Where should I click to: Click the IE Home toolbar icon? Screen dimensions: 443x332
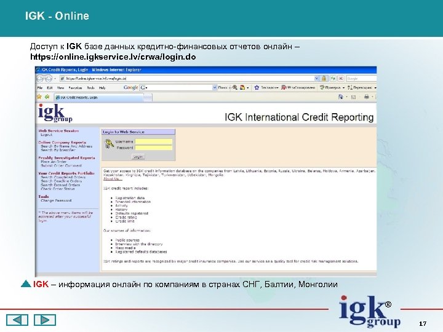[x=341, y=97]
